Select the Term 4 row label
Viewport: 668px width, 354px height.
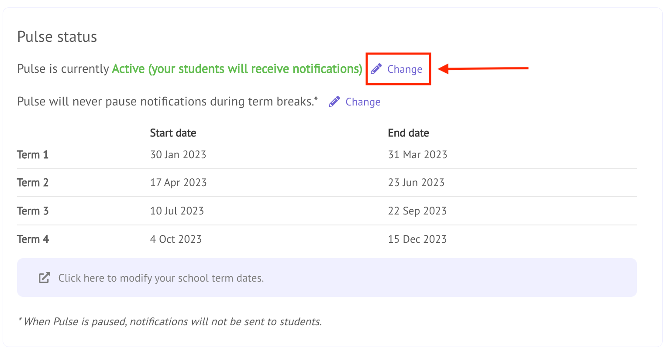point(33,239)
